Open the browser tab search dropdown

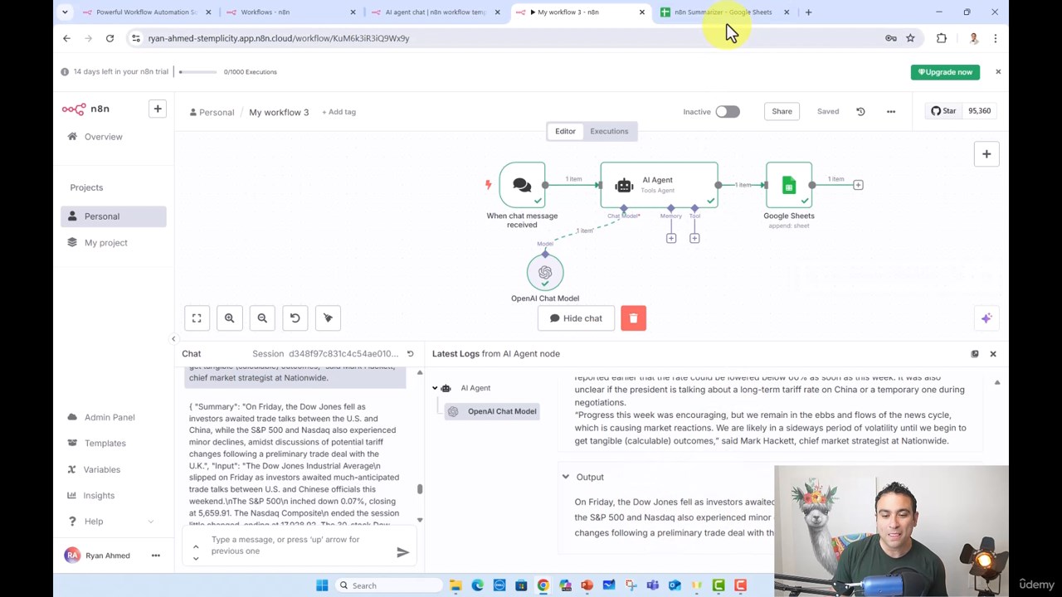(x=65, y=12)
